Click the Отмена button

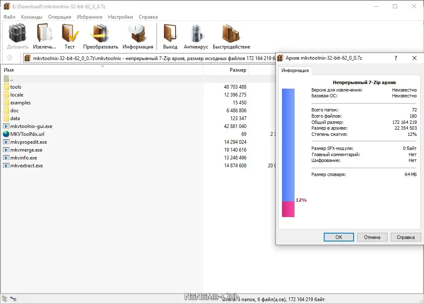coord(372,237)
